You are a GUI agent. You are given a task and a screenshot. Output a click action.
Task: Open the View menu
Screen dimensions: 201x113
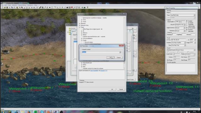[x=9, y=5]
